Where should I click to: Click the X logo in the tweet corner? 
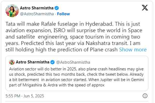(x=145, y=7)
